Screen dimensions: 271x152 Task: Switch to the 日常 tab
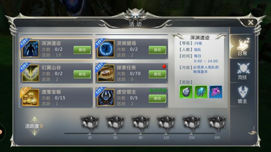click(x=242, y=47)
